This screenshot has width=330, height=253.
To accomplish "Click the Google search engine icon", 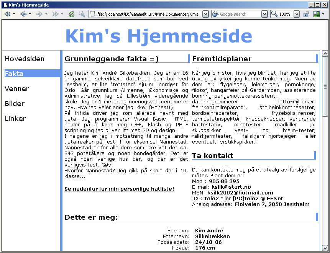I will [215, 14].
